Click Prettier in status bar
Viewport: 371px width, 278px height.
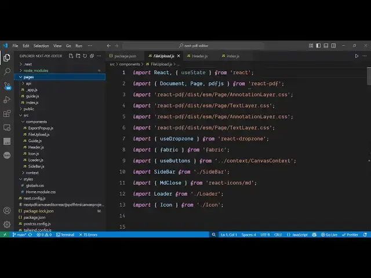click(350, 235)
